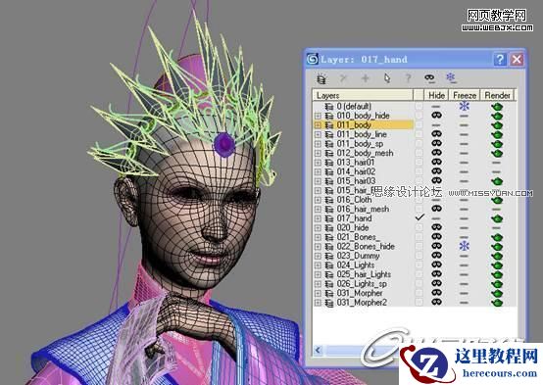This screenshot has height=385, width=543.
Task: Click the Delete layer X toolbar icon
Action: [x=343, y=78]
